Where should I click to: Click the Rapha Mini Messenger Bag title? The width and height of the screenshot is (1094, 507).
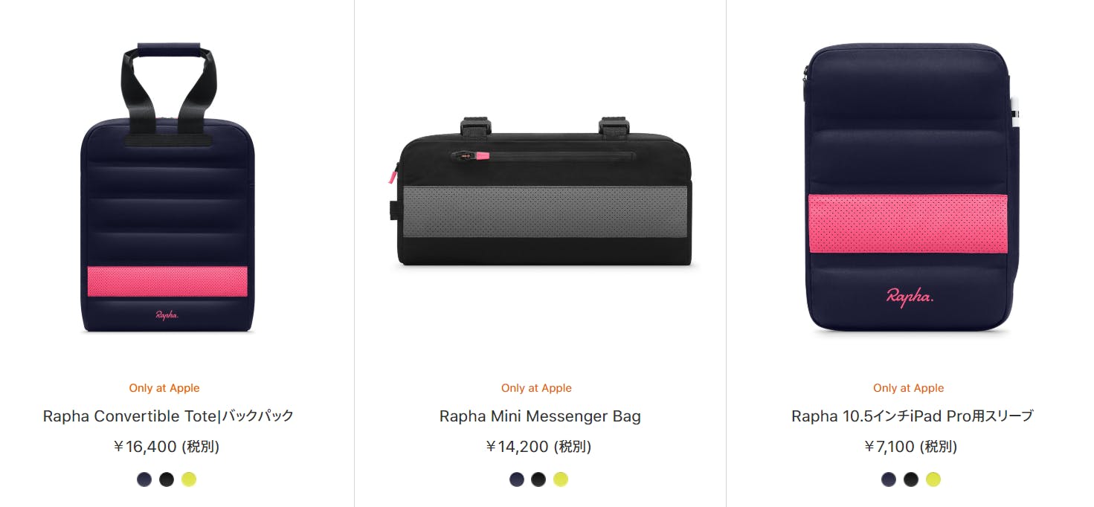click(540, 416)
